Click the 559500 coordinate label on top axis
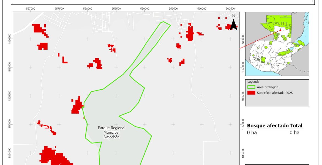The width and height of the screenshot is (322, 165). (173, 9)
